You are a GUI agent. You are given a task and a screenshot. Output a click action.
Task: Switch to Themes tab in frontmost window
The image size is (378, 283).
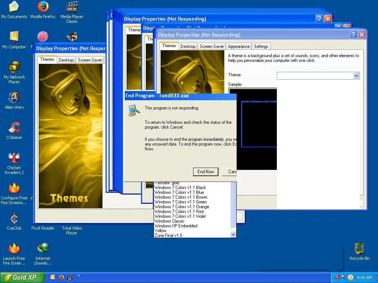[x=169, y=46]
